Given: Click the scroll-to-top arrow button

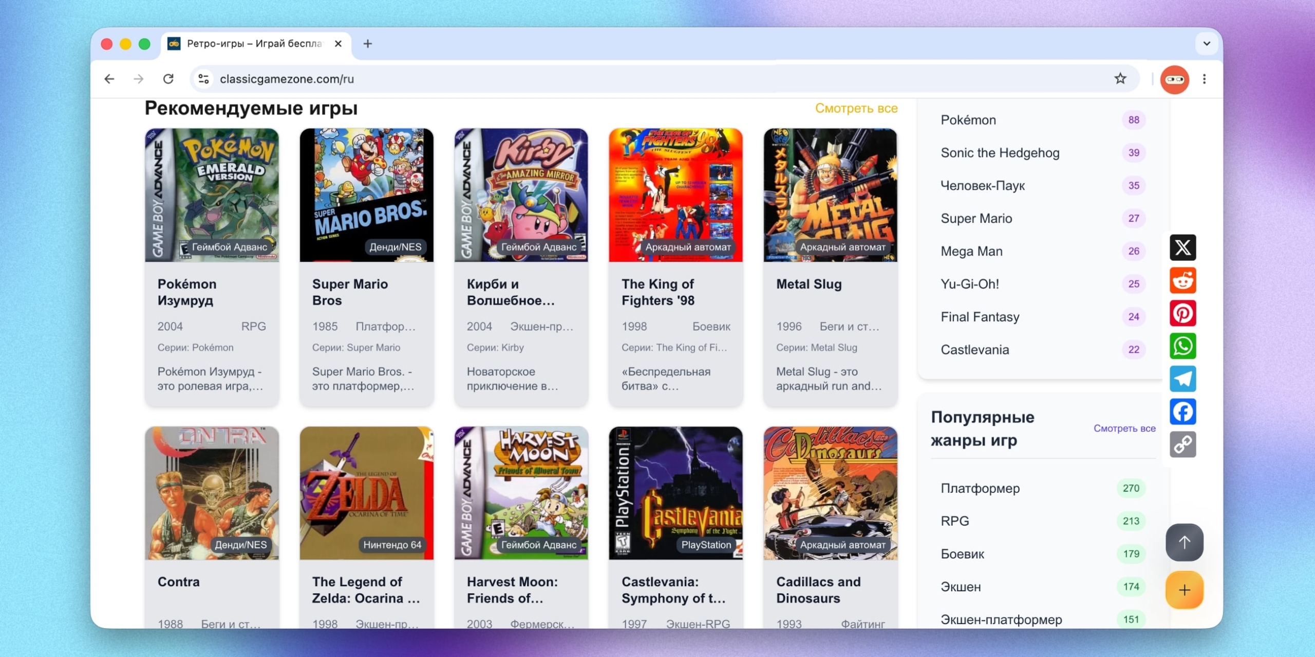Looking at the screenshot, I should [1184, 543].
